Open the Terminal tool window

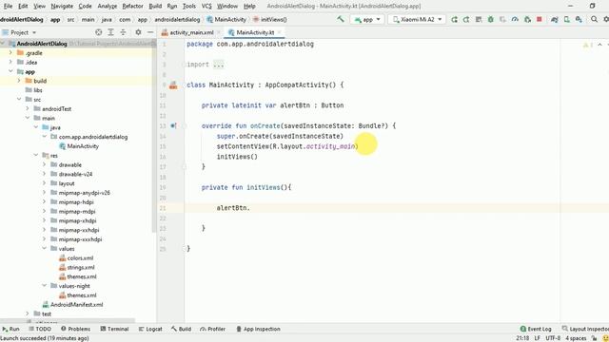point(114,329)
